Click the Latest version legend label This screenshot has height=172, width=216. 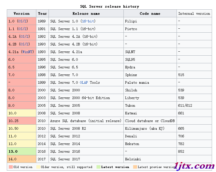tap(115, 167)
